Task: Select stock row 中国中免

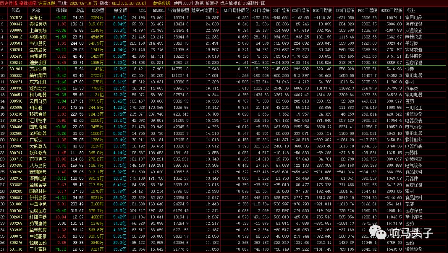Action: pos(223,204)
